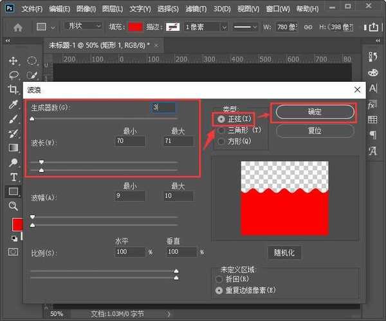The width and height of the screenshot is (386, 321).
Task: Open the 滤镜 menu
Action: click(194, 9)
